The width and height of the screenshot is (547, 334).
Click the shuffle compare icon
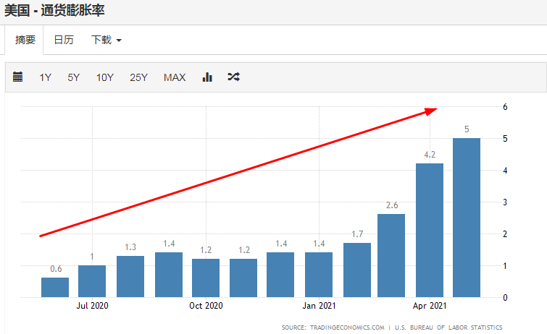pyautogui.click(x=233, y=77)
